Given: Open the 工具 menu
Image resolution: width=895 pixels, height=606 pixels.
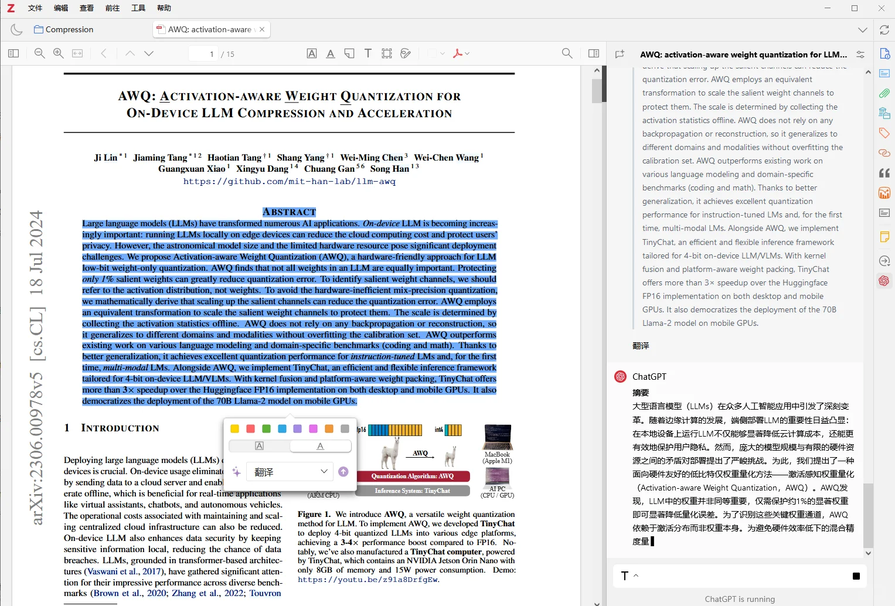Looking at the screenshot, I should tap(138, 8).
